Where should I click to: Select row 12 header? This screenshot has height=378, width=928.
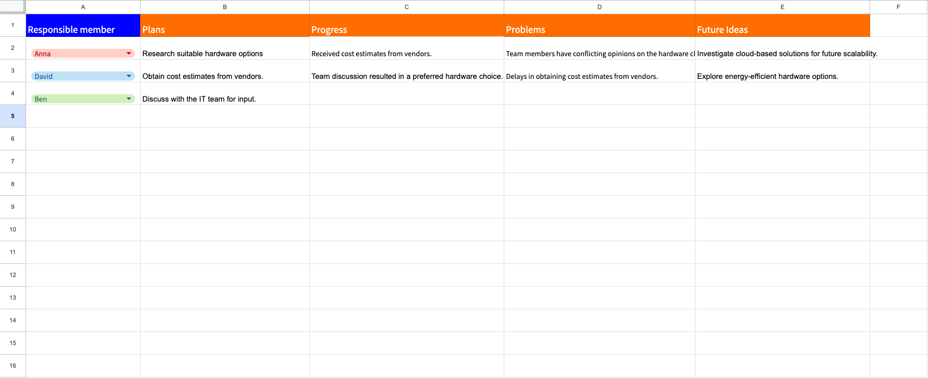tap(12, 275)
